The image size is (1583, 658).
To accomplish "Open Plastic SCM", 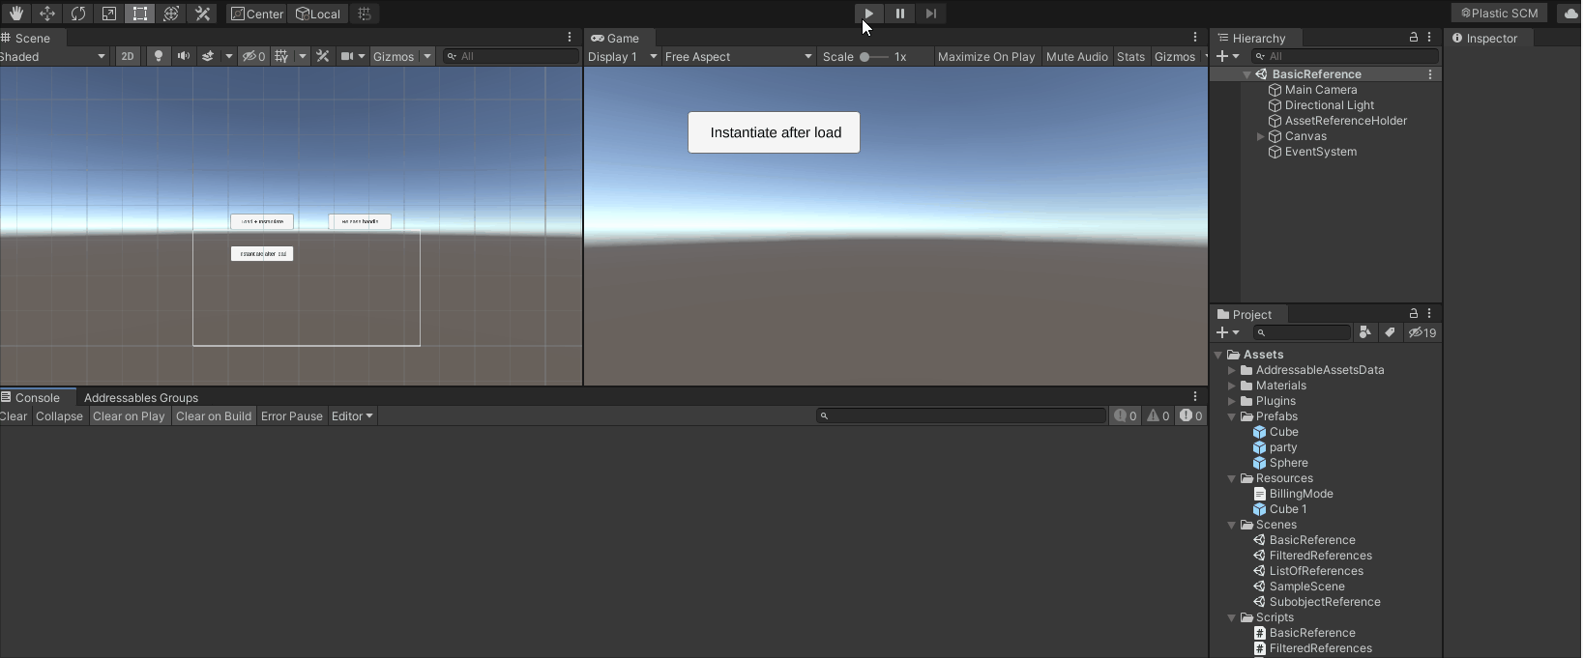I will pyautogui.click(x=1499, y=14).
